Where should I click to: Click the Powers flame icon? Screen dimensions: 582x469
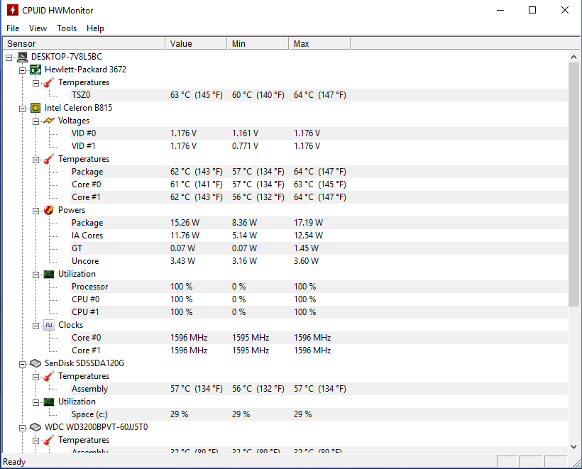(x=49, y=211)
